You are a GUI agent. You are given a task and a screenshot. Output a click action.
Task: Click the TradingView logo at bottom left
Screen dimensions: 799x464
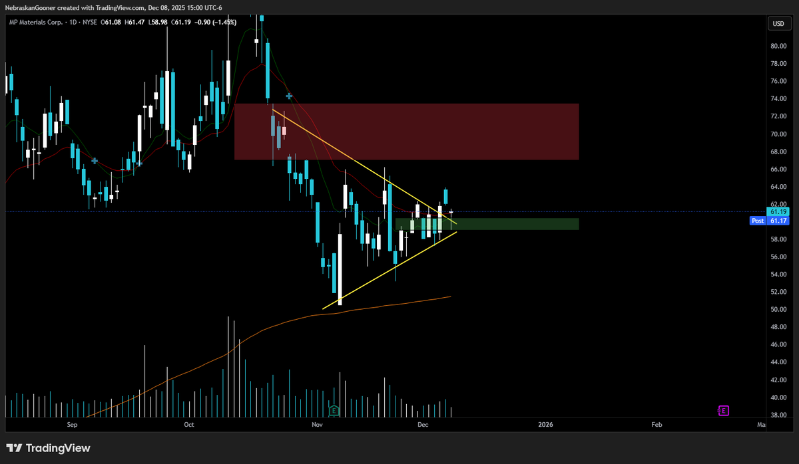(49, 448)
